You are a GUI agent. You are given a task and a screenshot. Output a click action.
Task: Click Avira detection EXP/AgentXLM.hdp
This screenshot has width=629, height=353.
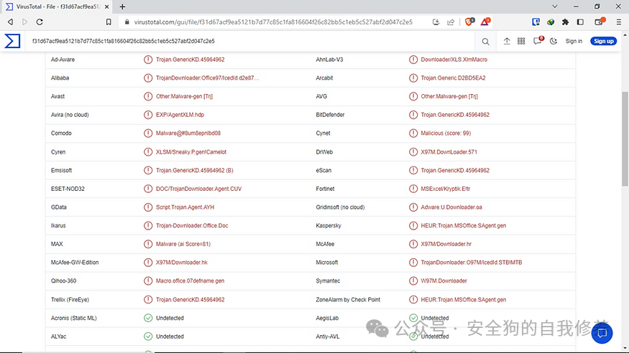coord(180,115)
